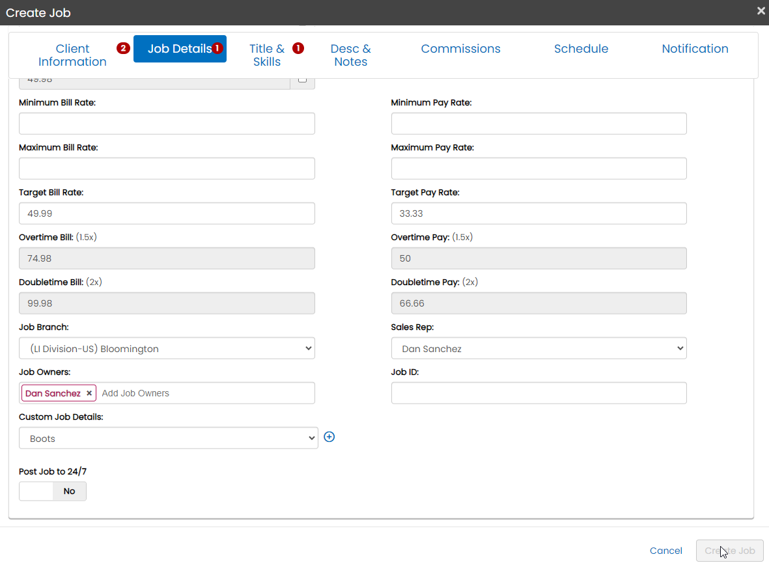
Task: Open the Desc & Notes tab
Action: coord(350,55)
